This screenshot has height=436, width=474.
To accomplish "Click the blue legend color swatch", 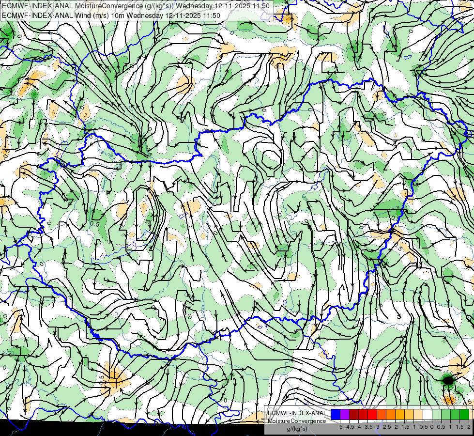I will [x=336, y=414].
